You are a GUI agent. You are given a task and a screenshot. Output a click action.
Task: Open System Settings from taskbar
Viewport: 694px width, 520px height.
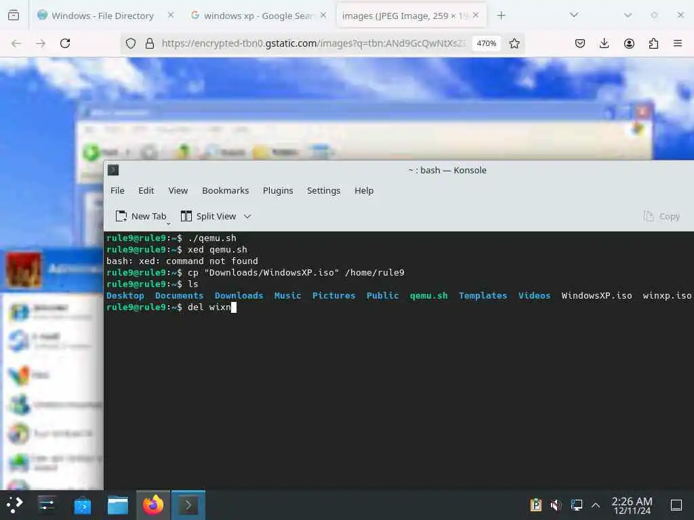click(47, 504)
